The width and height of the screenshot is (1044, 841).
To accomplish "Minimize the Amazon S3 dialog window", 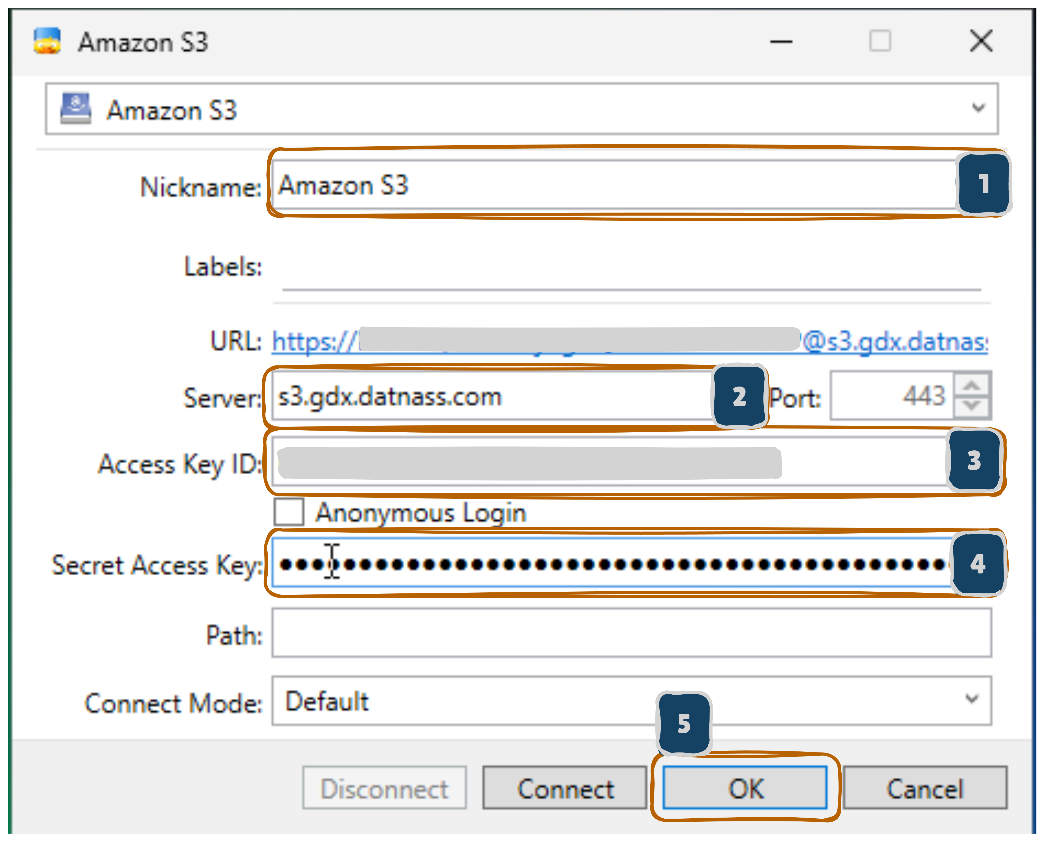I will tap(781, 42).
